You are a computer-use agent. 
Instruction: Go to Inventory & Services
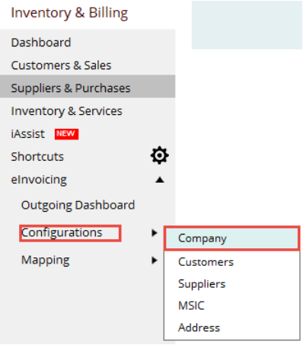pyautogui.click(x=66, y=111)
